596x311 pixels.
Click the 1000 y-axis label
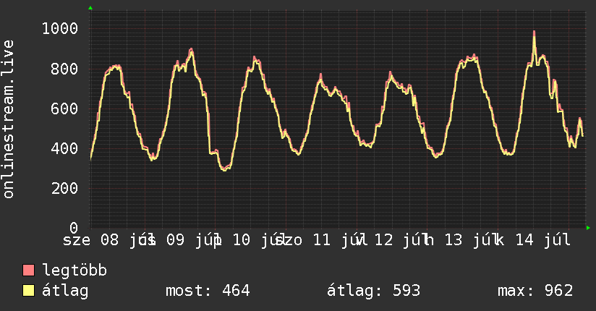pos(60,28)
